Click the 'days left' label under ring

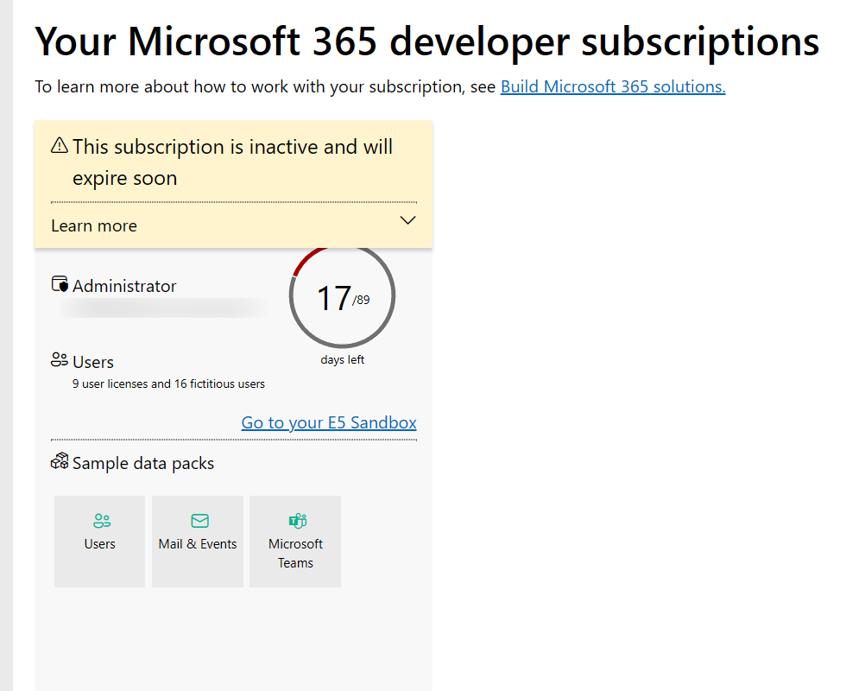click(342, 359)
